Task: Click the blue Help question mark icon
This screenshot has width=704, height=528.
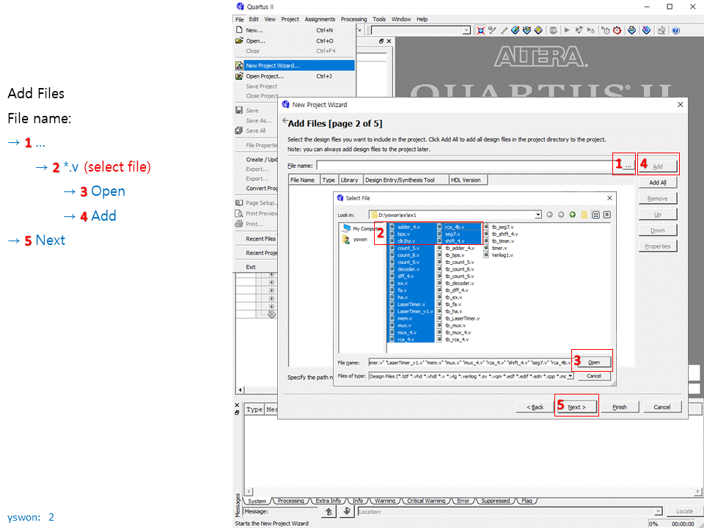Action: [x=675, y=30]
